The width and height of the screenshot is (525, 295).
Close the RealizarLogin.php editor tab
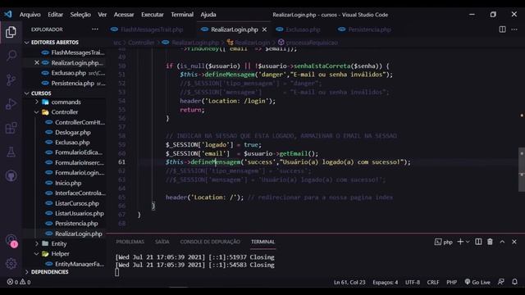click(x=264, y=29)
